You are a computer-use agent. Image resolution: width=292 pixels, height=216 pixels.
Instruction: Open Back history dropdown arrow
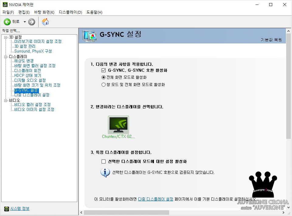click(25, 22)
